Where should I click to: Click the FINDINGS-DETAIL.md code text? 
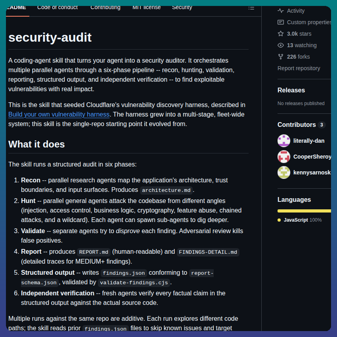[x=208, y=252]
